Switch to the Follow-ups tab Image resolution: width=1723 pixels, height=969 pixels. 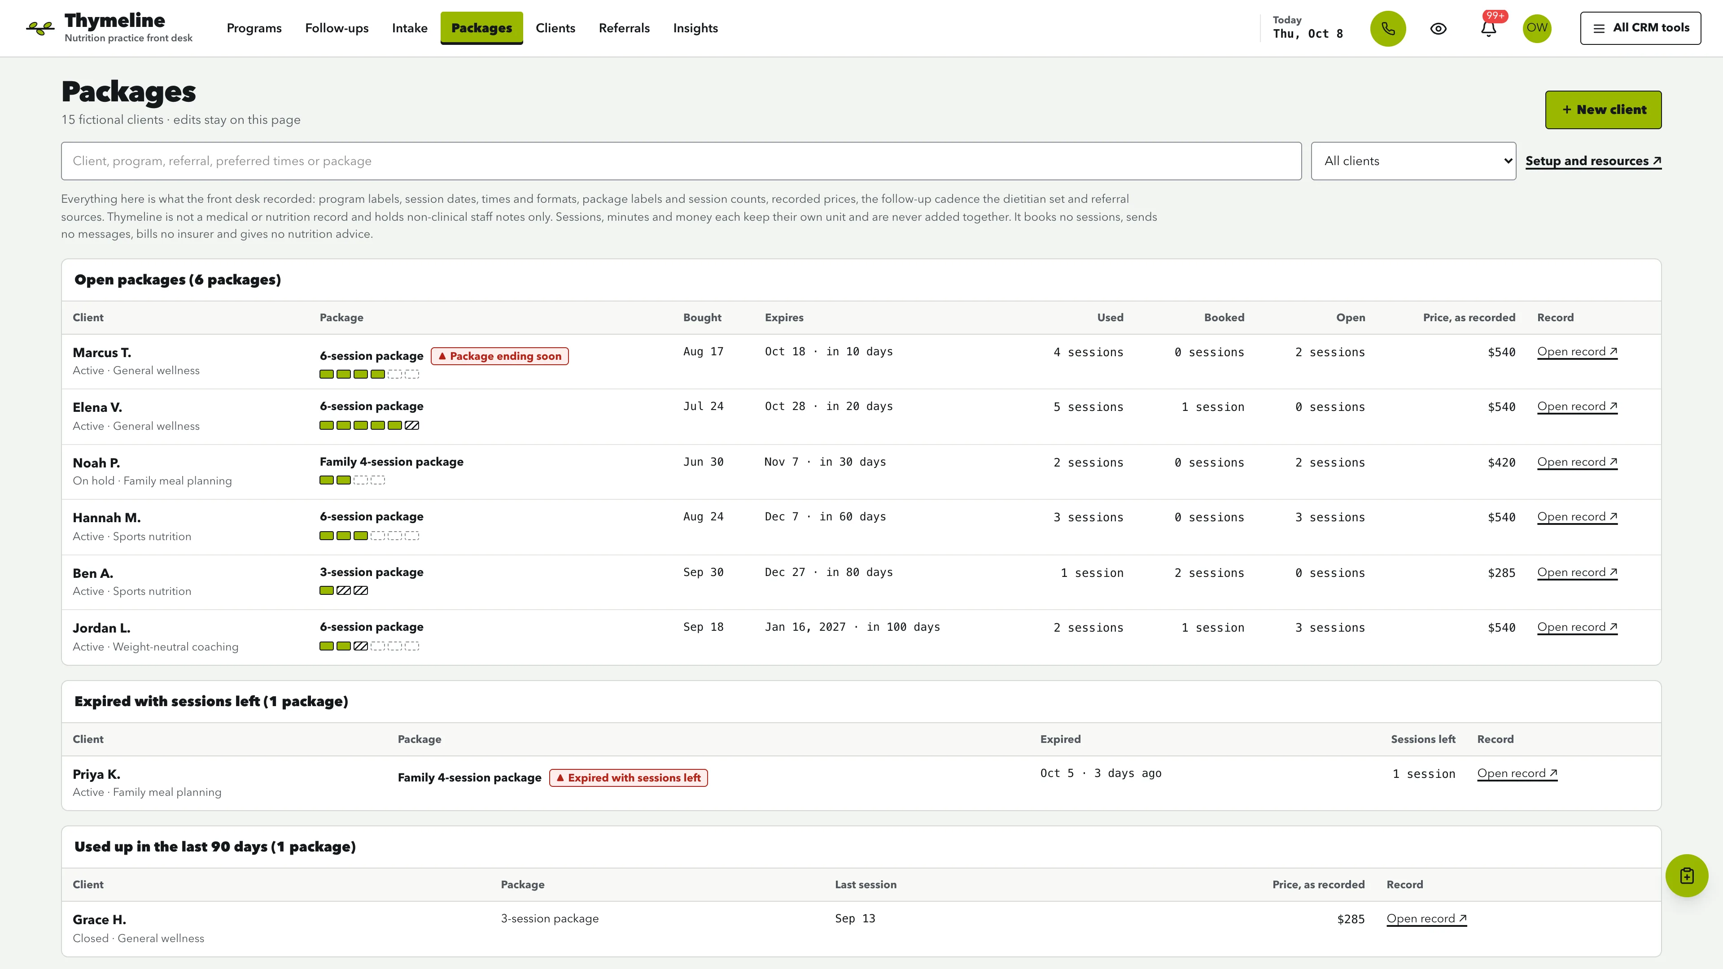pos(337,28)
